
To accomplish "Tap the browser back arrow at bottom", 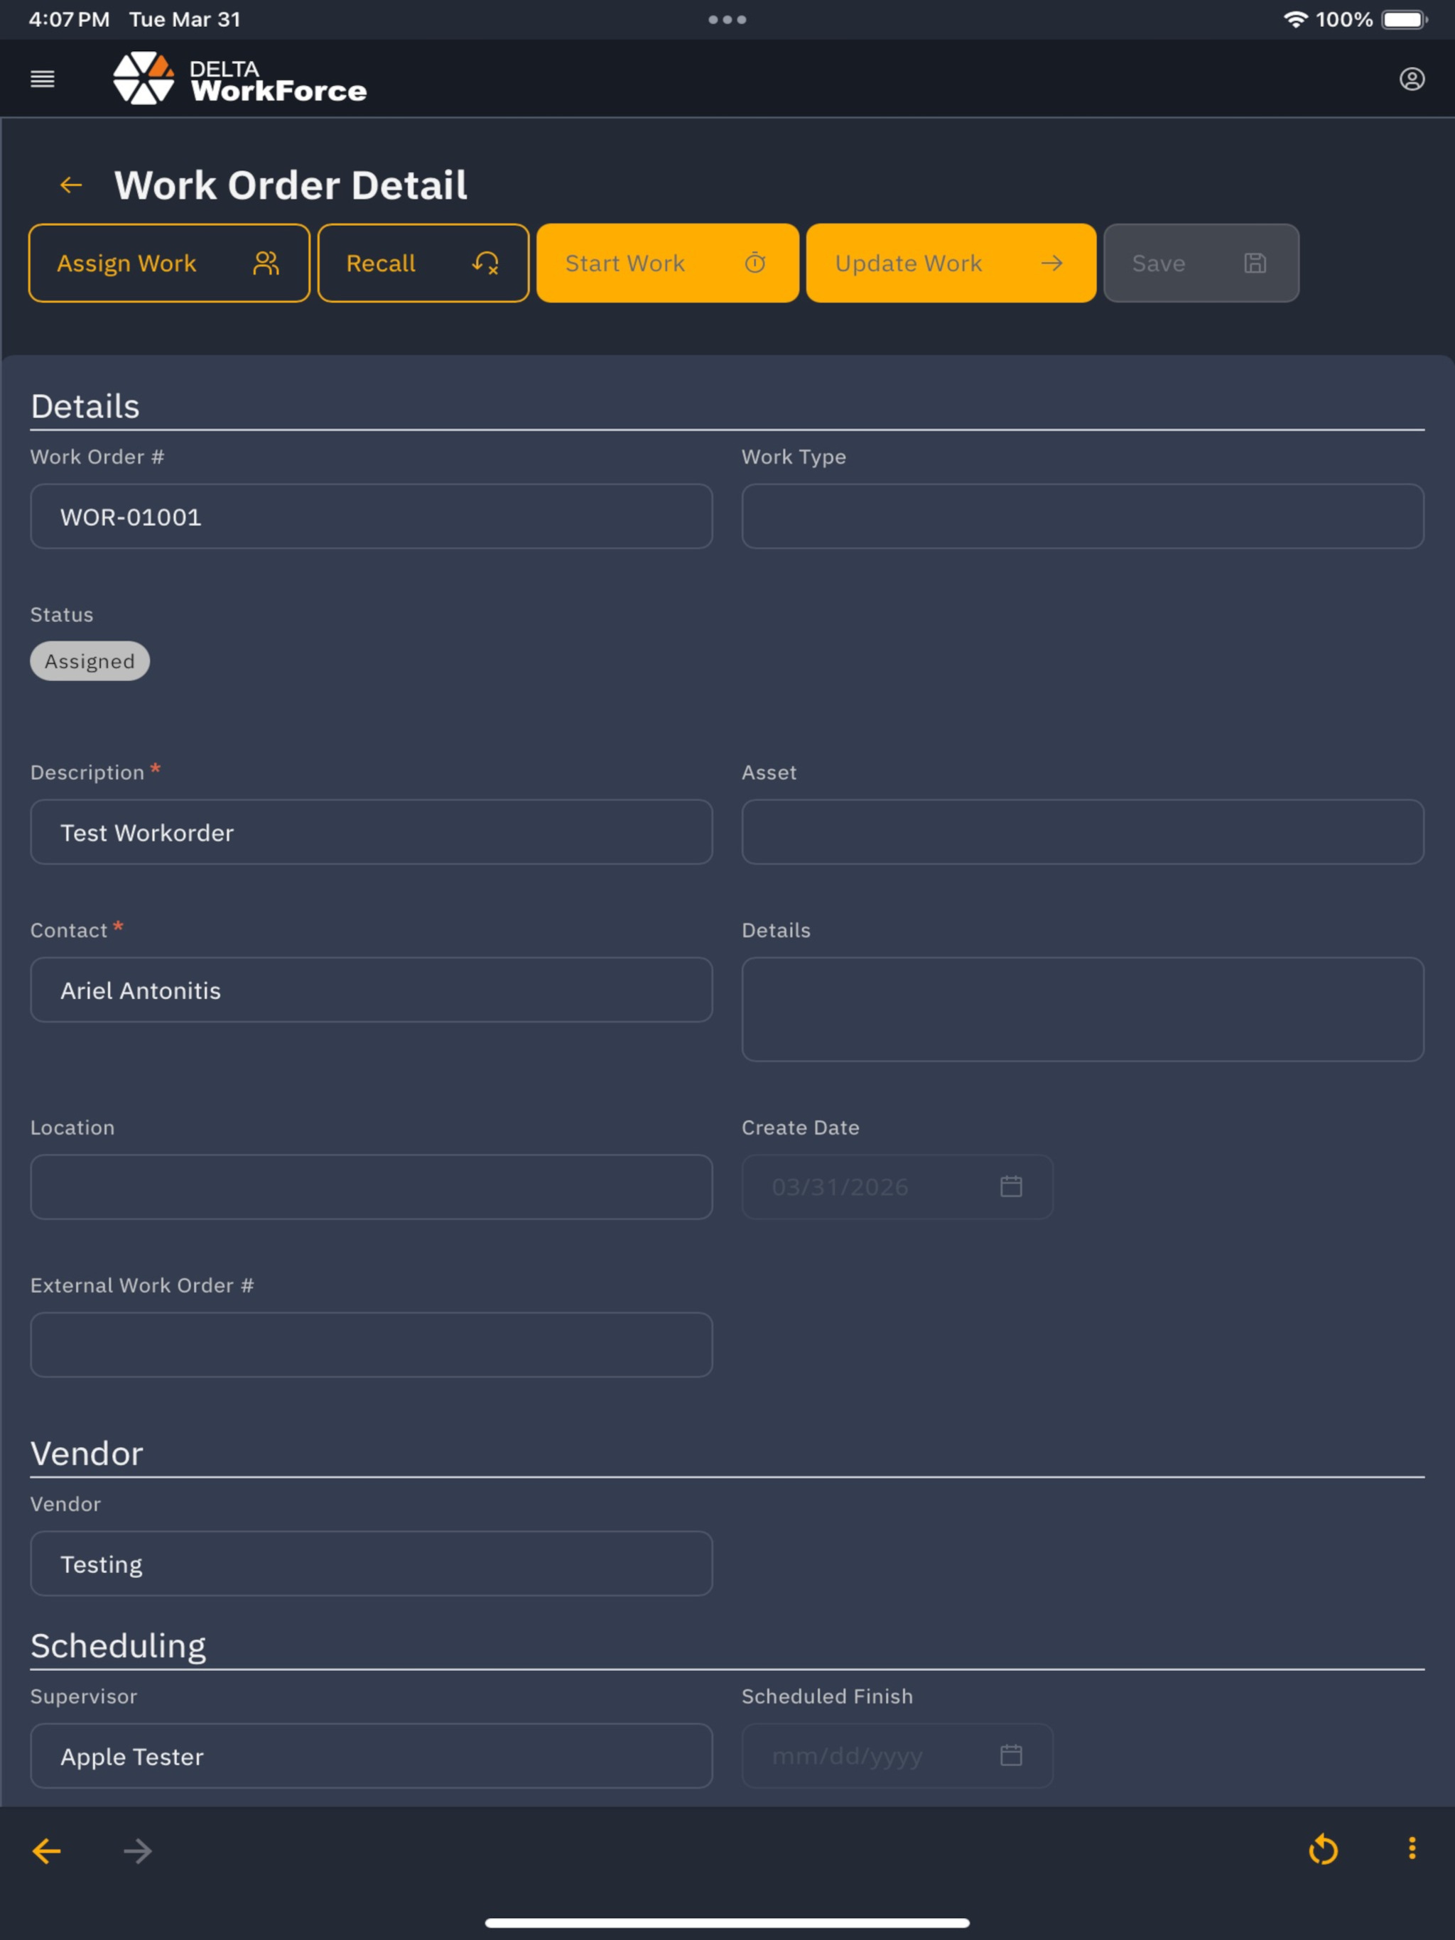I will tap(46, 1851).
